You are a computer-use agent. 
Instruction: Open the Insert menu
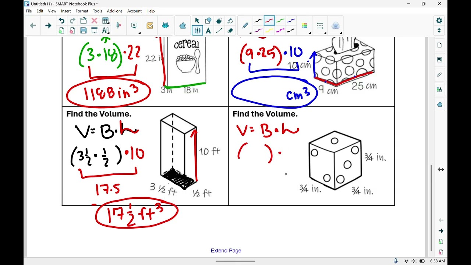66,11
